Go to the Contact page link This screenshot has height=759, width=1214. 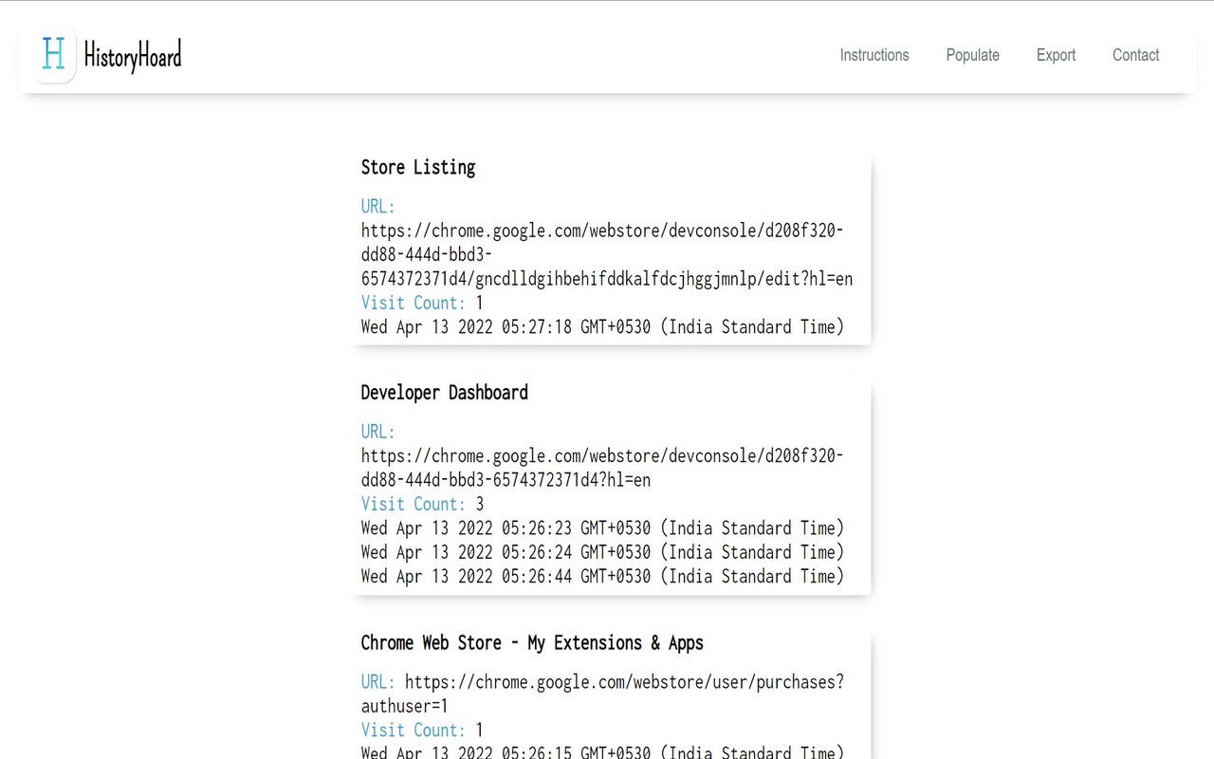click(1135, 55)
